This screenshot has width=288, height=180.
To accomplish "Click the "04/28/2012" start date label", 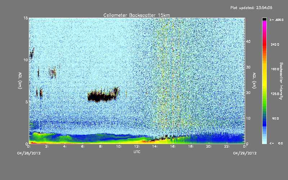I will point(29,153).
